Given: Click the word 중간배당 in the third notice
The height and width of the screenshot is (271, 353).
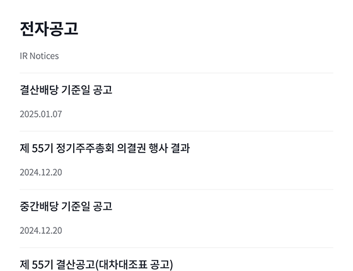Looking at the screenshot, I should pyautogui.click(x=39, y=207).
